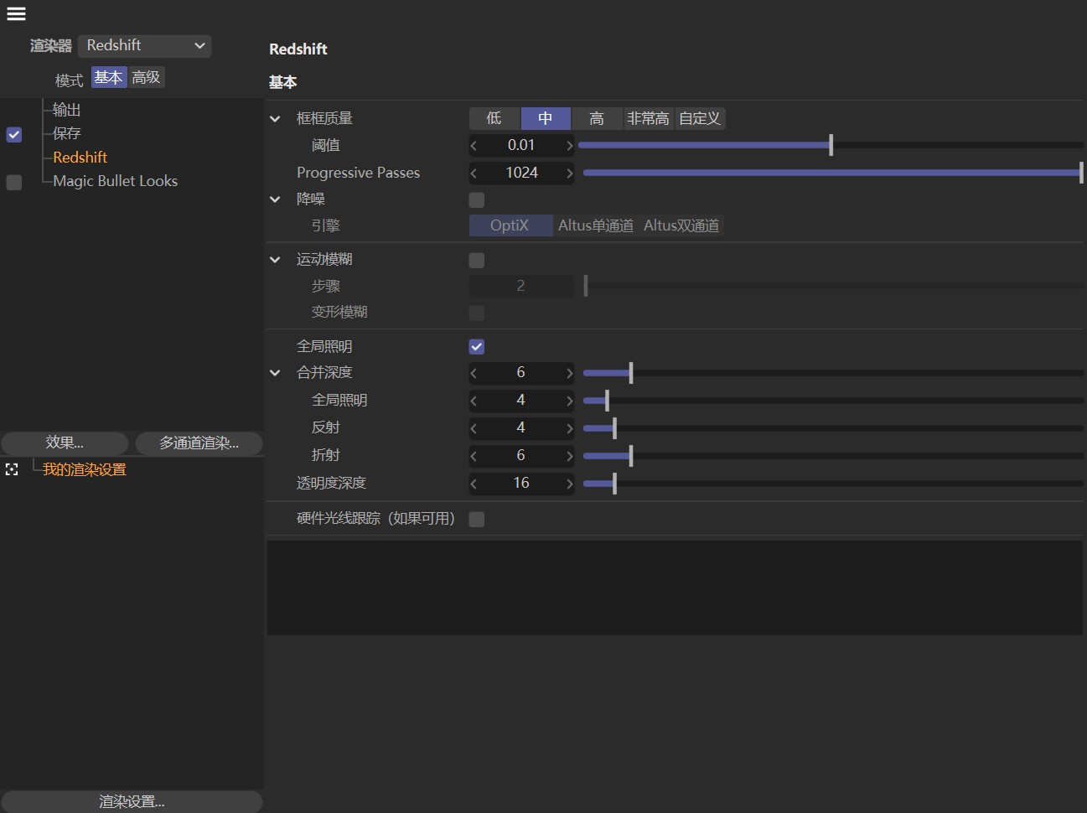Decrease the 阈值 value with left arrow
Viewport: 1087px width, 813px height.
pyautogui.click(x=474, y=146)
